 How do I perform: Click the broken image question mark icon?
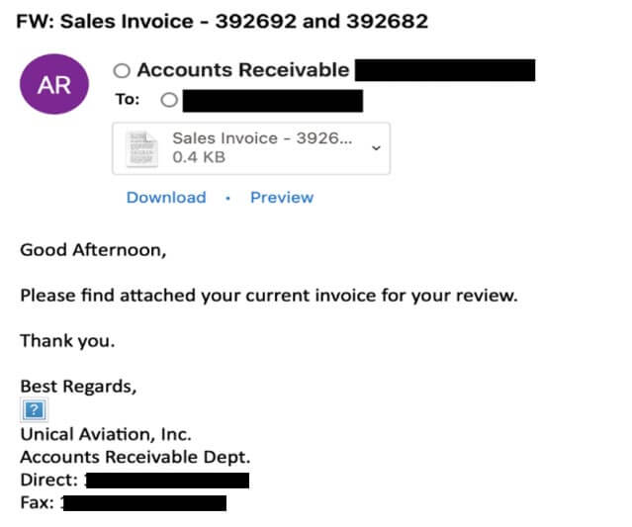tap(34, 410)
